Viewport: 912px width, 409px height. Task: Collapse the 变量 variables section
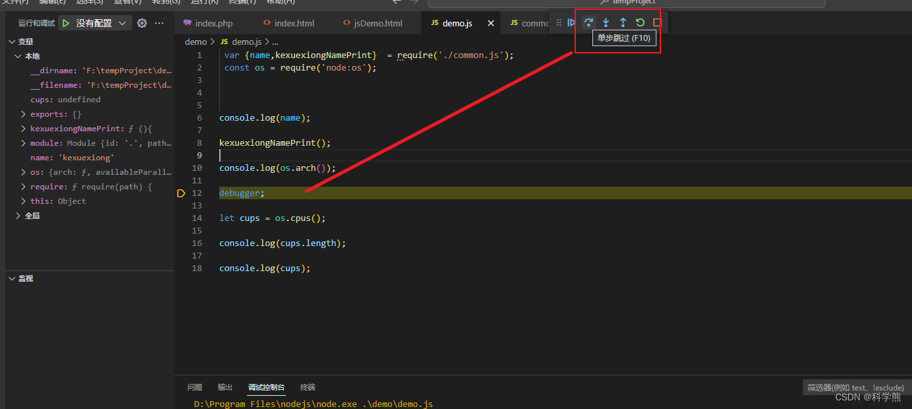click(11, 42)
